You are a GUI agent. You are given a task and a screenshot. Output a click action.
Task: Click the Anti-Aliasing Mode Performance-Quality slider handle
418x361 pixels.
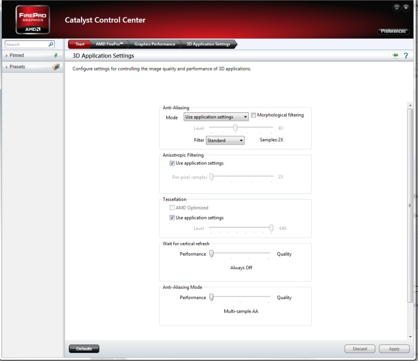click(x=212, y=297)
